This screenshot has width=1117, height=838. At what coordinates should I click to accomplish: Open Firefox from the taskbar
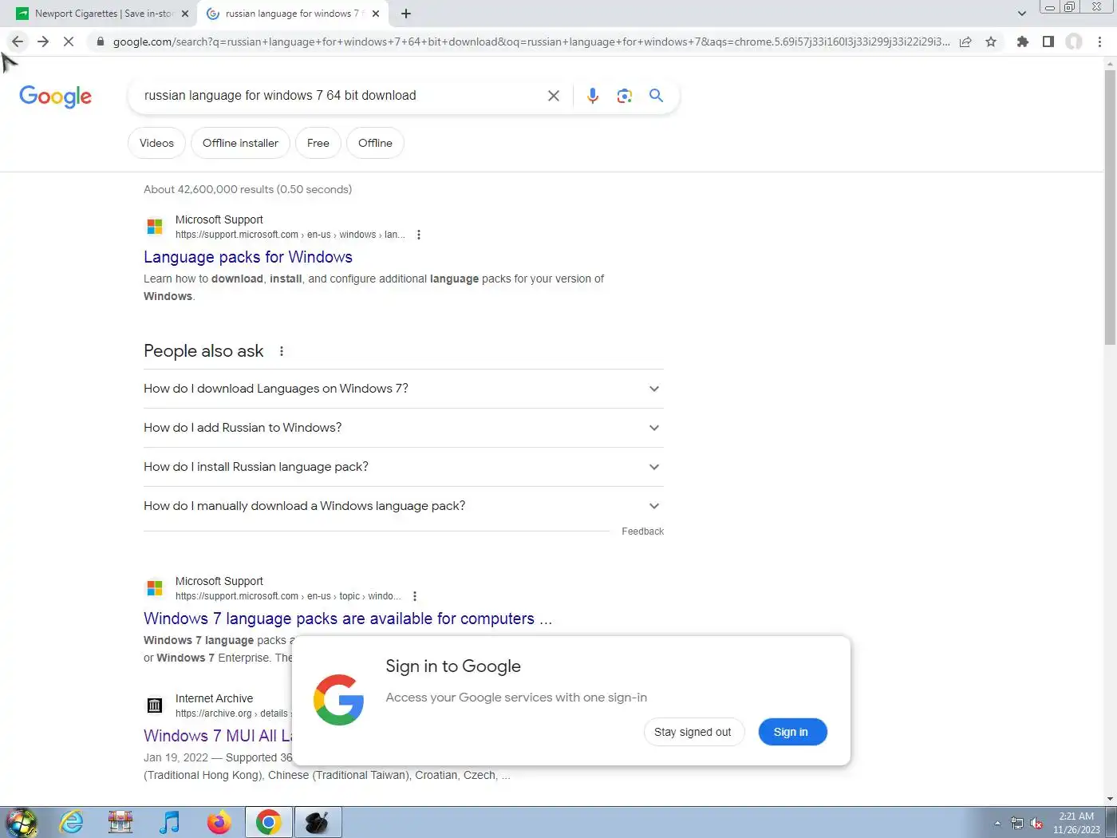click(x=219, y=822)
